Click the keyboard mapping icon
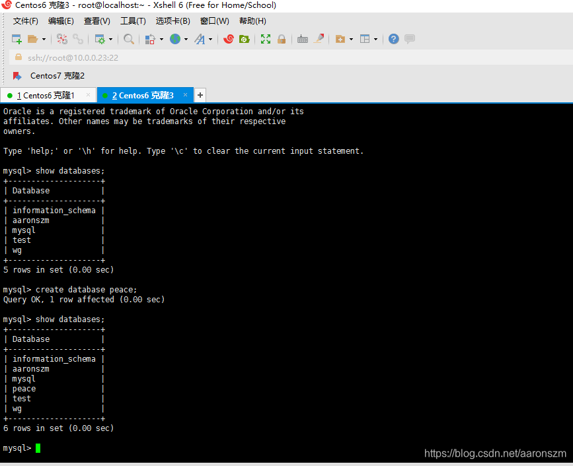This screenshot has height=466, width=573. click(303, 39)
